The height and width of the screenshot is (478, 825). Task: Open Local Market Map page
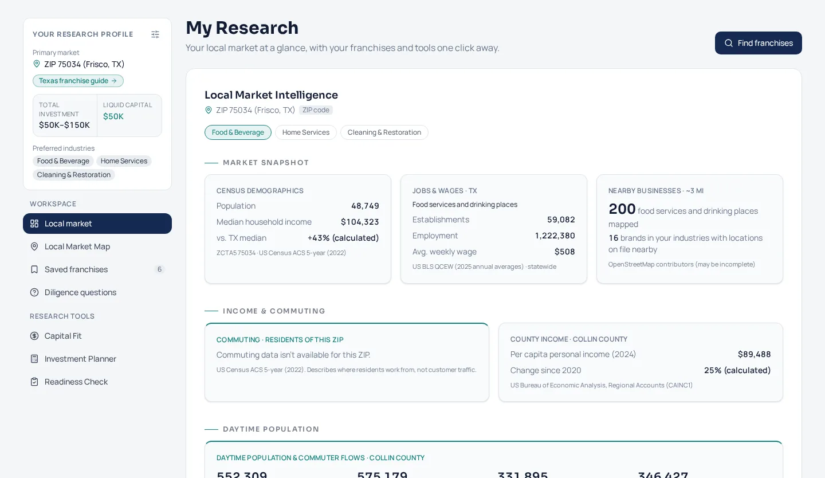coord(97,246)
